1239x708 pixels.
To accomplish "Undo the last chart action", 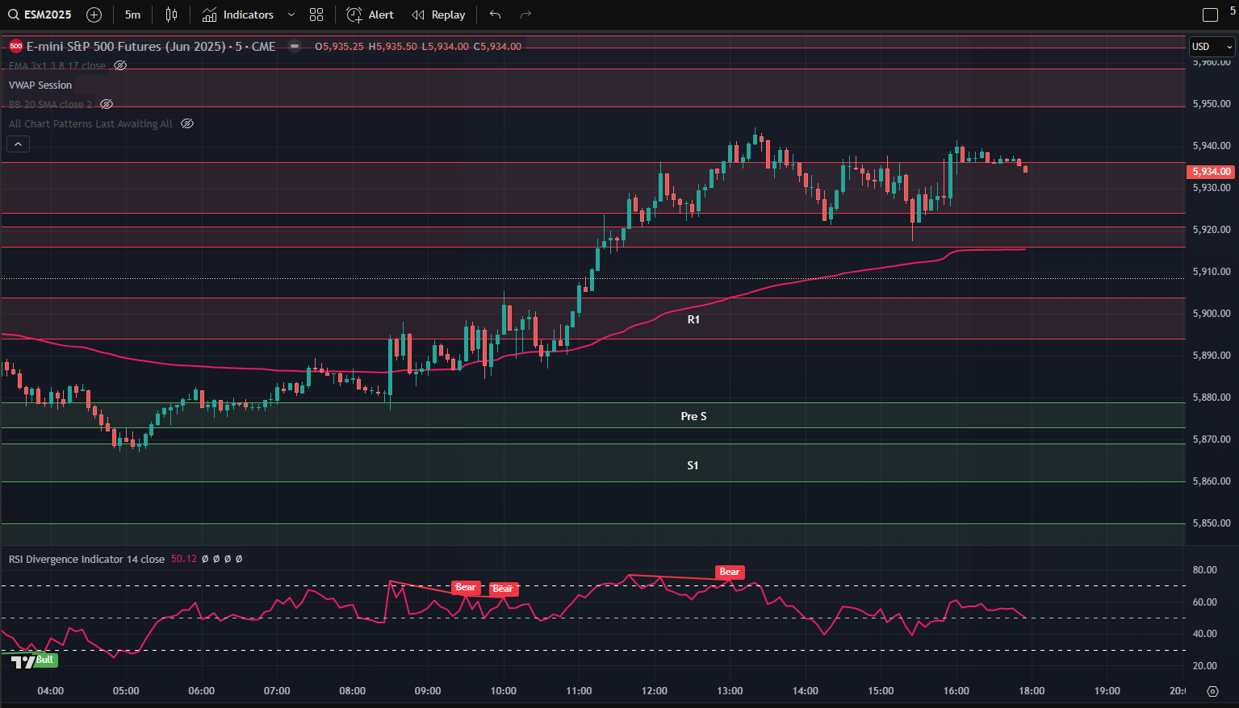I will [x=496, y=15].
